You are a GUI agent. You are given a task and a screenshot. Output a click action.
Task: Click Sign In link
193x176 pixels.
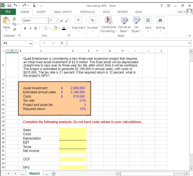click(181, 12)
